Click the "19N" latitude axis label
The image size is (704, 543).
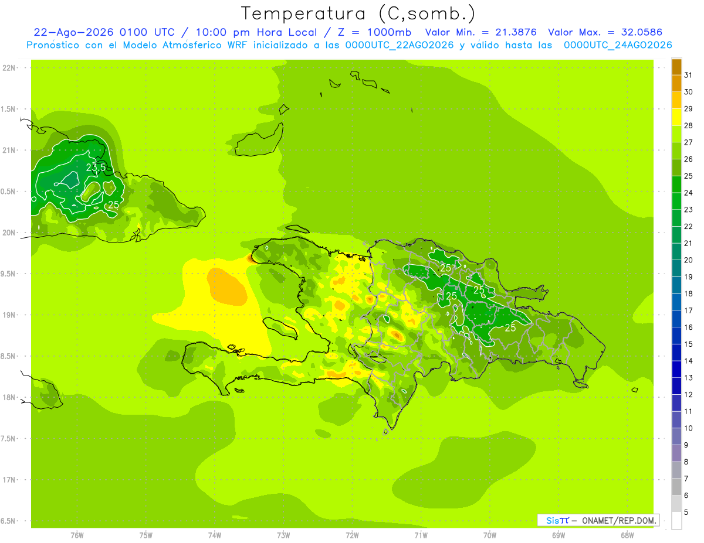[x=8, y=315]
